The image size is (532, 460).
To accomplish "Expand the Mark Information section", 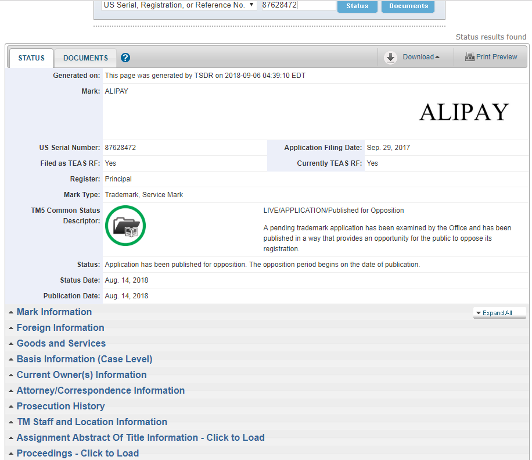I will 54,312.
